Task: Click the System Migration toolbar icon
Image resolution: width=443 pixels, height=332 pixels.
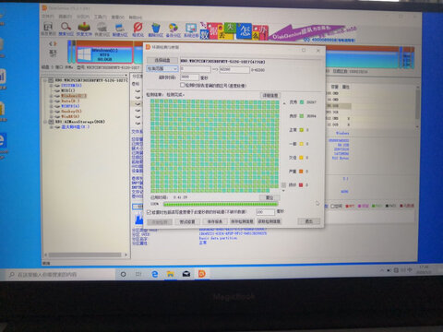Action: (x=191, y=30)
